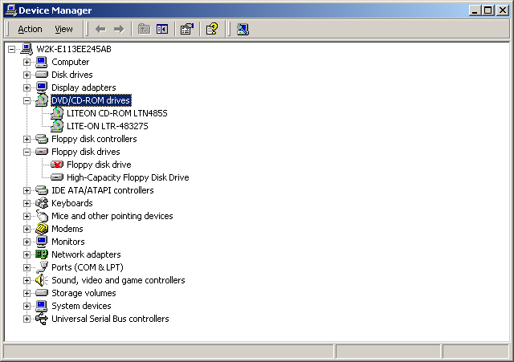Click the LITEON CD-ROM LTN485S disc icon

pyautogui.click(x=57, y=113)
